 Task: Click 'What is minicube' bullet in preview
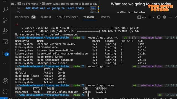click(x=132, y=12)
